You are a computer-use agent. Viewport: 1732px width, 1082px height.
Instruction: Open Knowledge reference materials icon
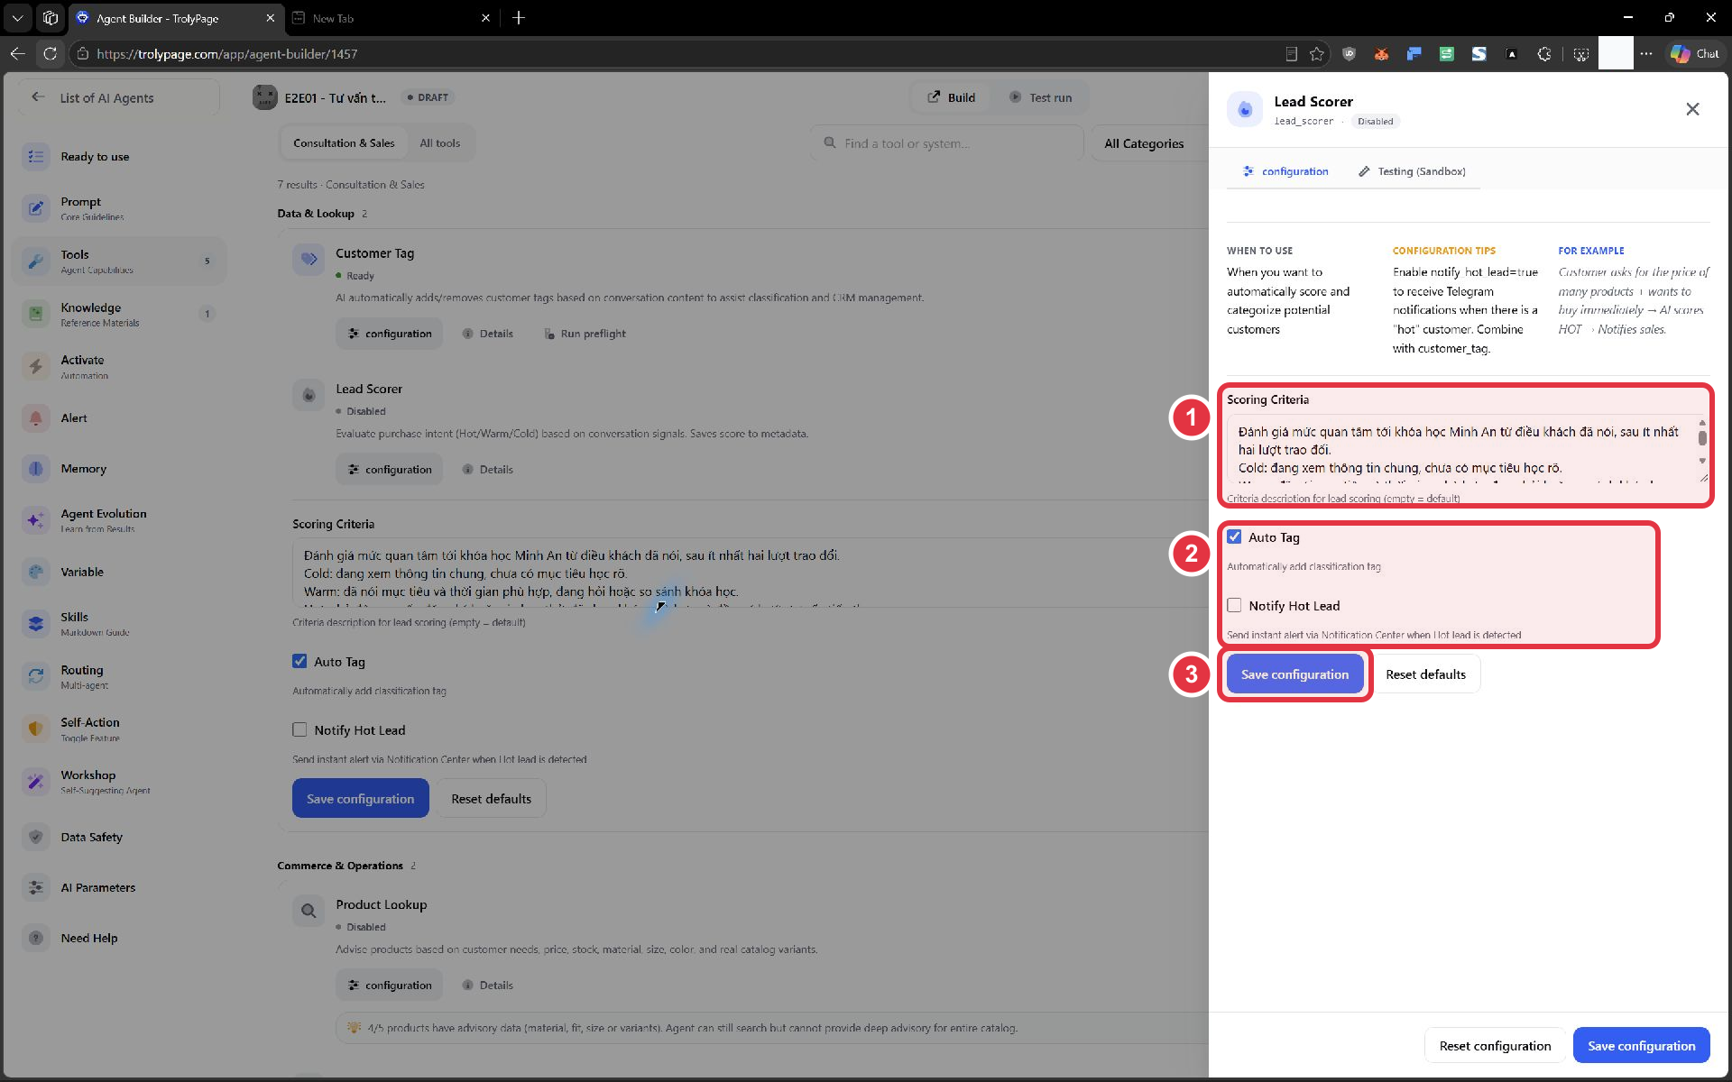click(35, 314)
